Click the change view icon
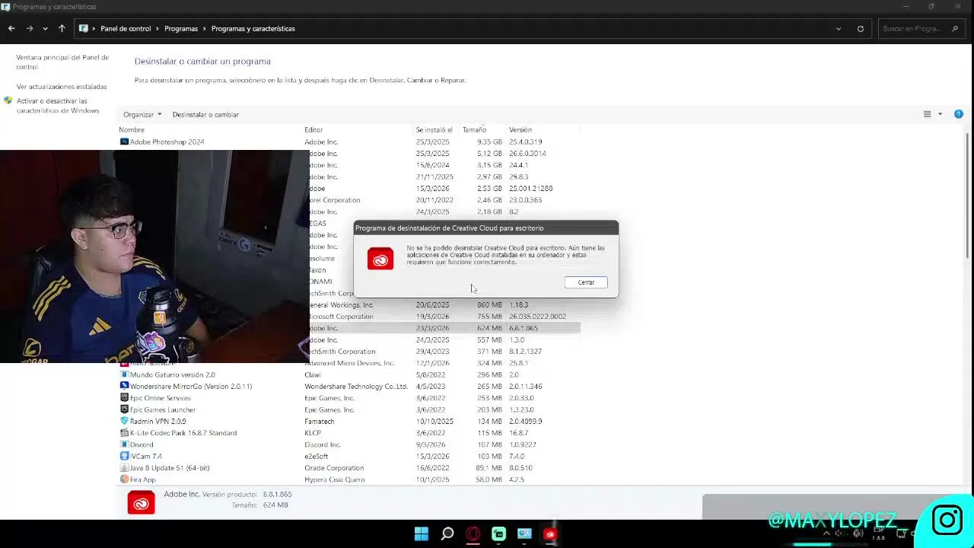This screenshot has height=548, width=974. click(927, 114)
